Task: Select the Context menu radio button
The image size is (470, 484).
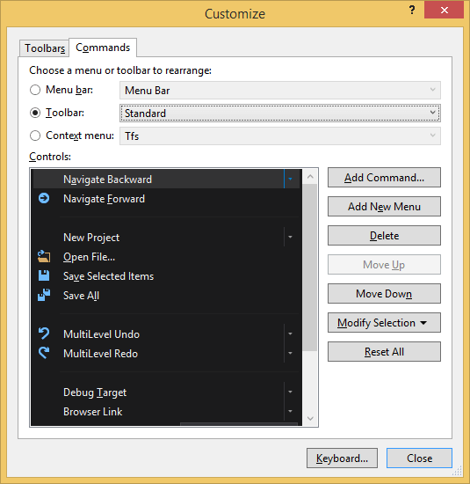Action: 35,136
